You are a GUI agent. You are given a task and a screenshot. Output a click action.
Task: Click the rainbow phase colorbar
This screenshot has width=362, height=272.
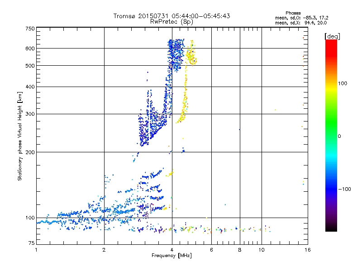pyautogui.click(x=331, y=136)
